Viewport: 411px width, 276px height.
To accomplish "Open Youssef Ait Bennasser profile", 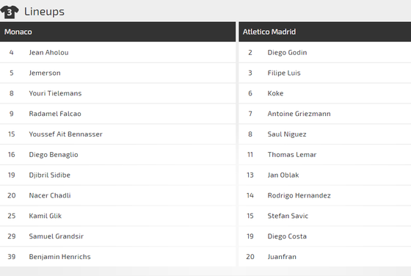I will tap(66, 134).
